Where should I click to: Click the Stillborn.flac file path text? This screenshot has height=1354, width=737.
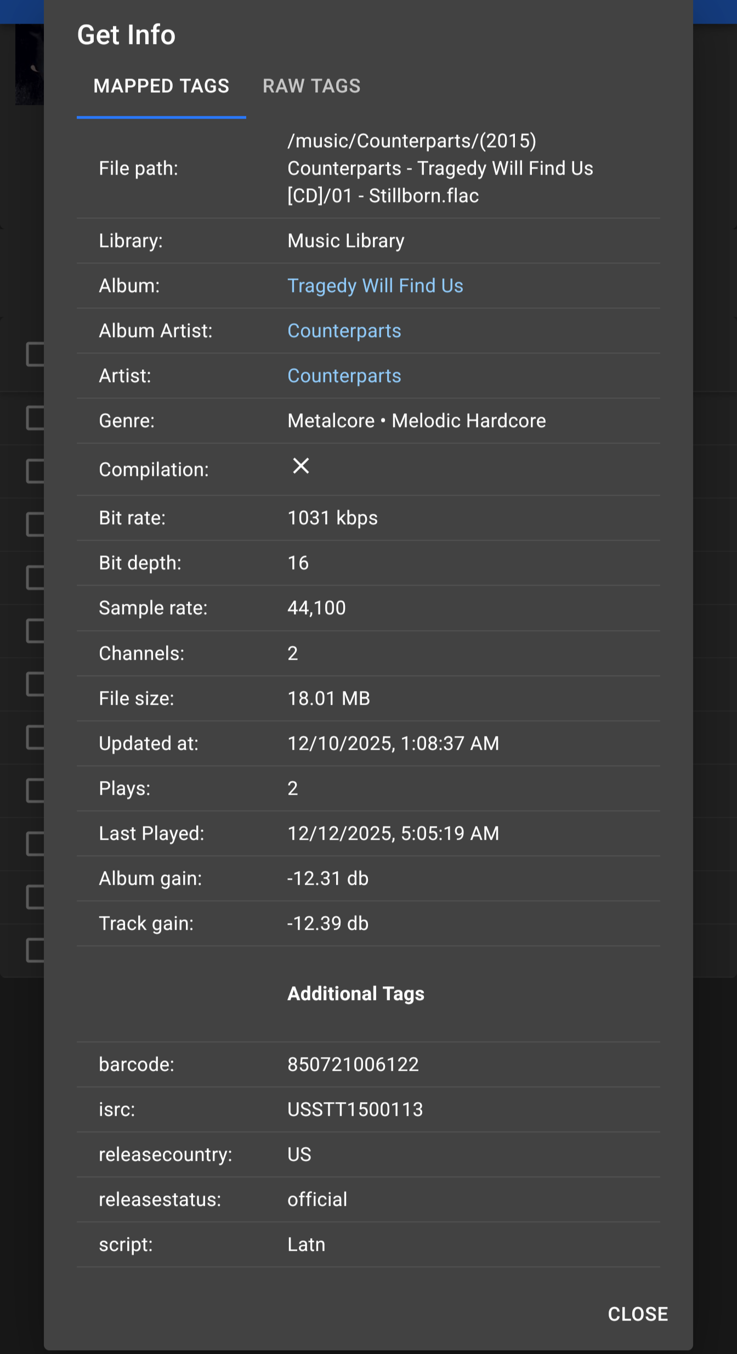[440, 168]
